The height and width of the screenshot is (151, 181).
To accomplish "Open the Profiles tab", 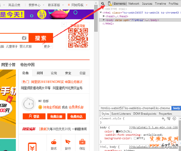I will pos(173,4).
